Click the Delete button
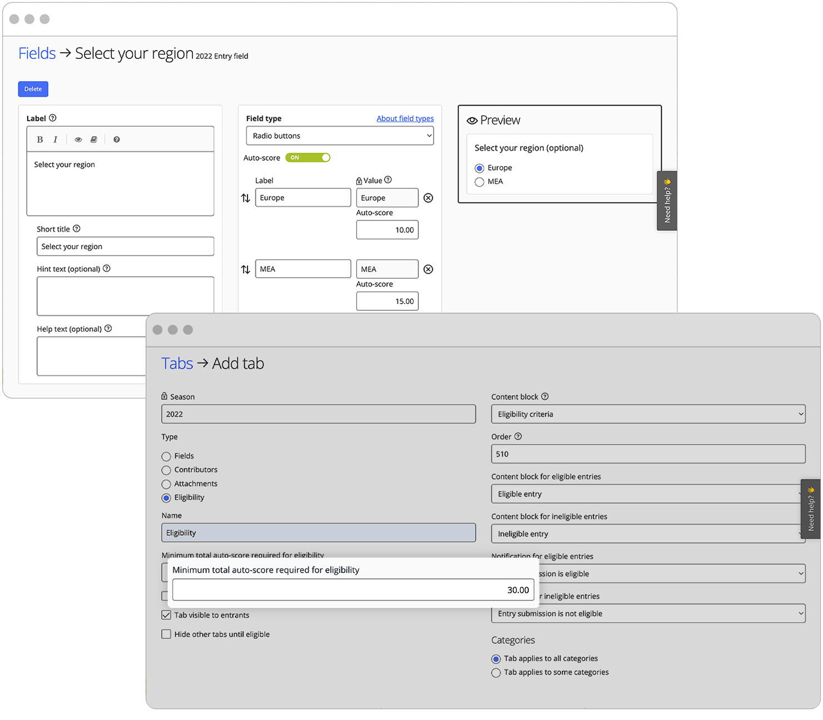Viewport: 823px width, 720px height. point(33,89)
